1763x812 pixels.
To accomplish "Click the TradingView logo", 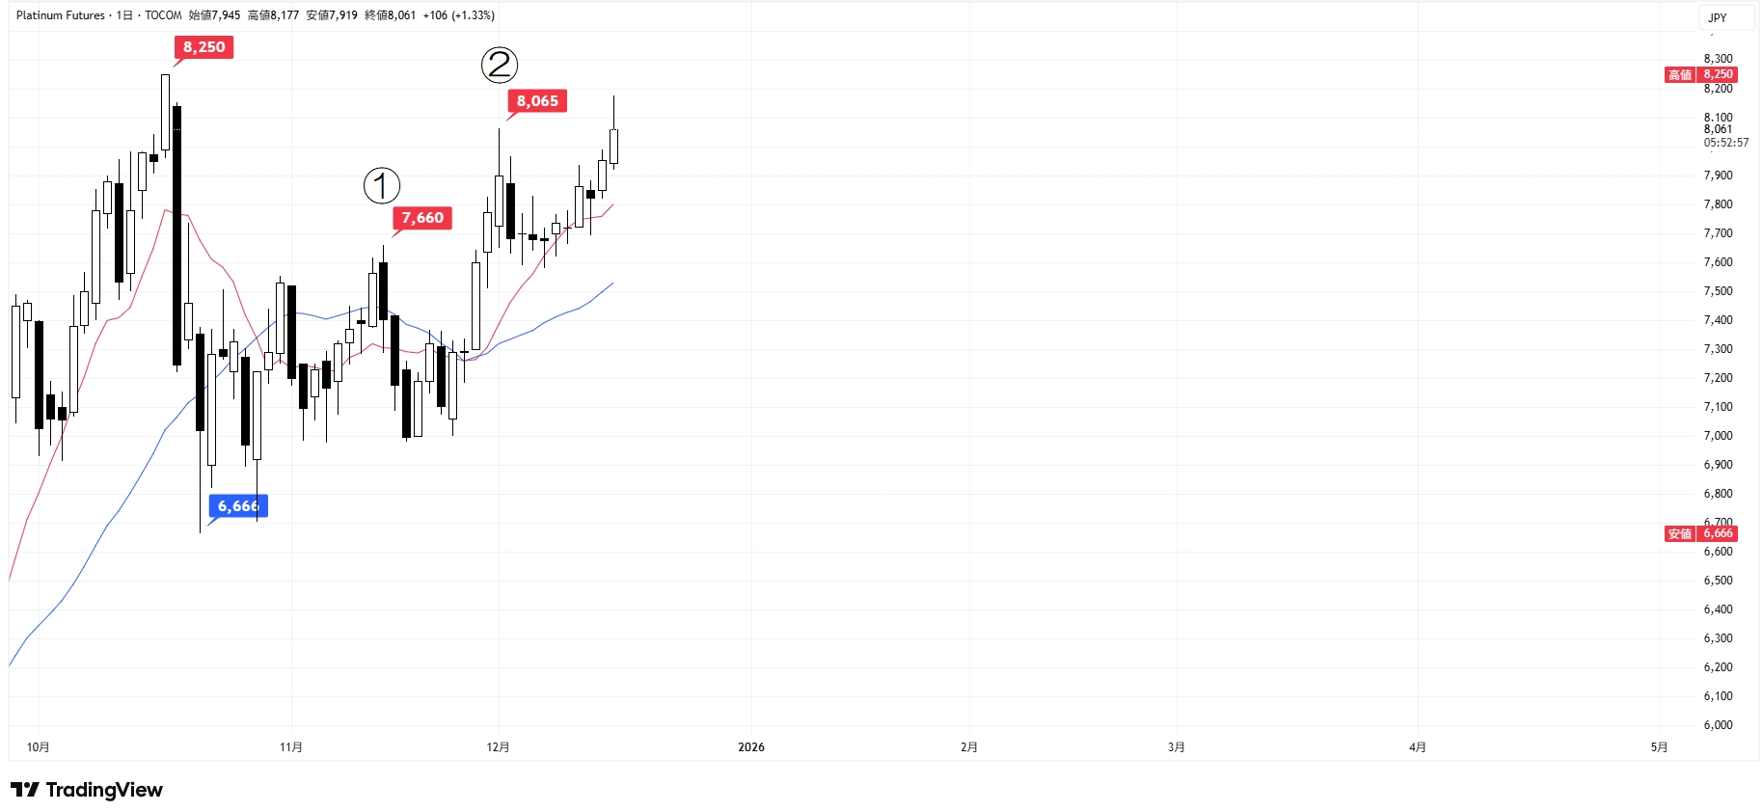I will click(87, 790).
